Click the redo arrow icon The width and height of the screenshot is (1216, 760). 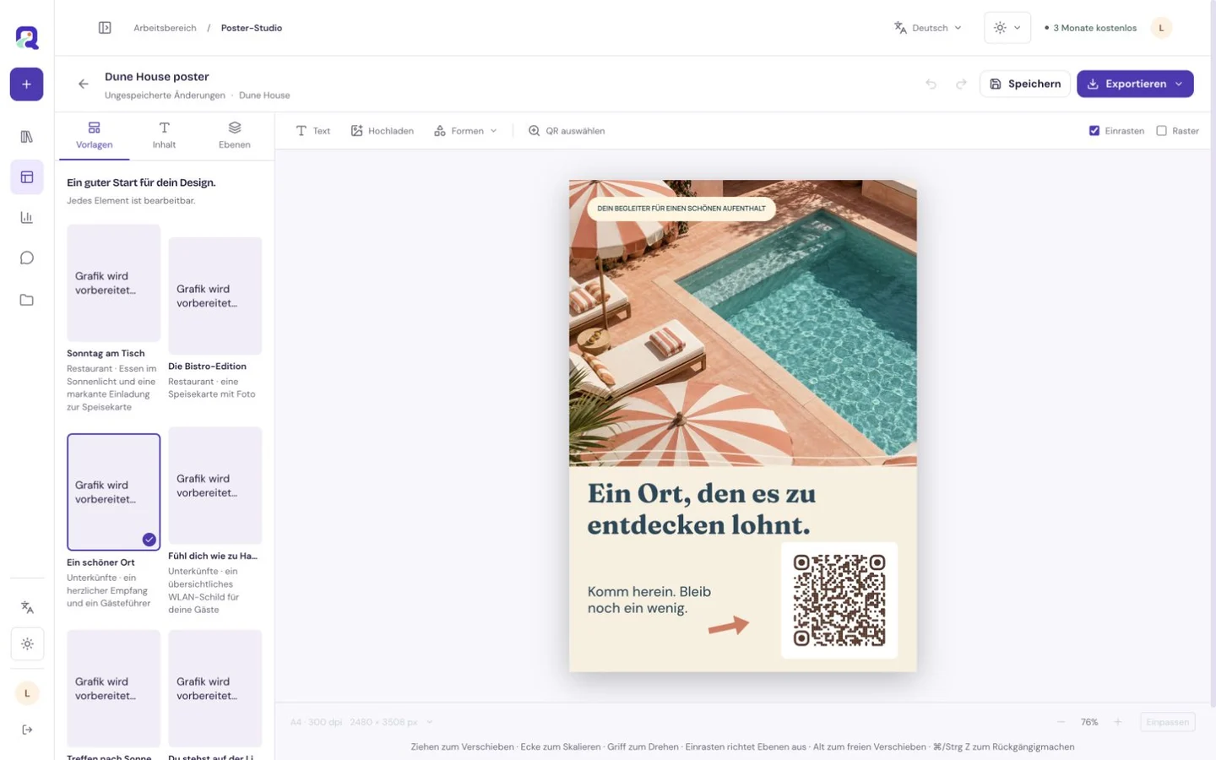(x=961, y=84)
